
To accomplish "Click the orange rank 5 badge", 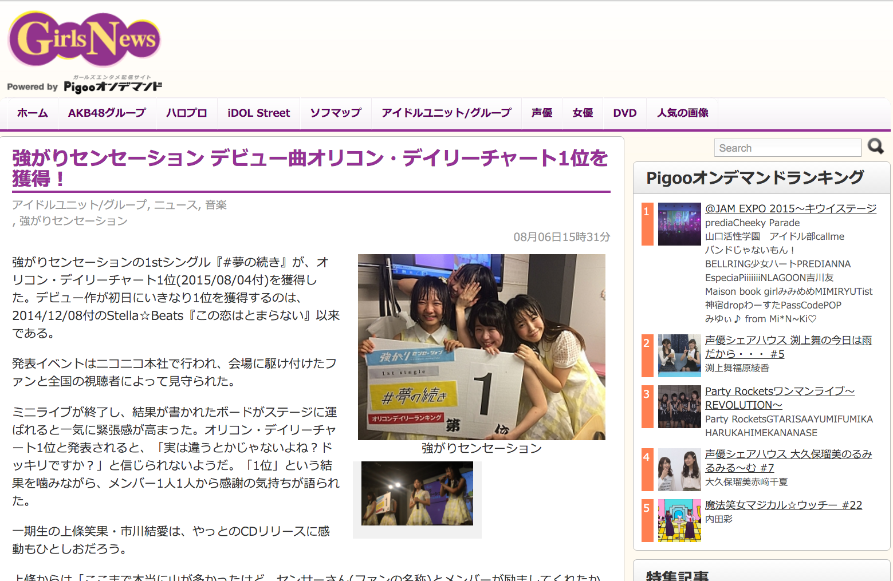I will pos(647,520).
